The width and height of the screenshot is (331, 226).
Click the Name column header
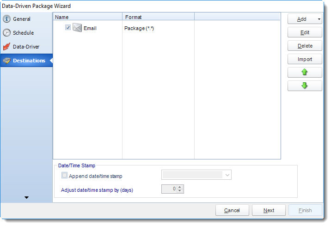coord(88,17)
